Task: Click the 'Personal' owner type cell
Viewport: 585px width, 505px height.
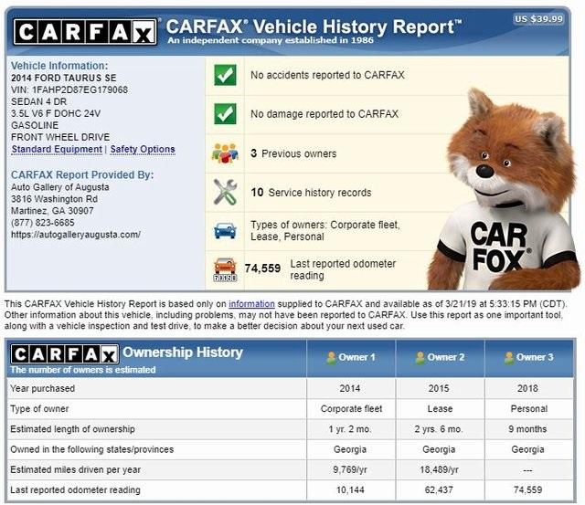Action: point(529,409)
